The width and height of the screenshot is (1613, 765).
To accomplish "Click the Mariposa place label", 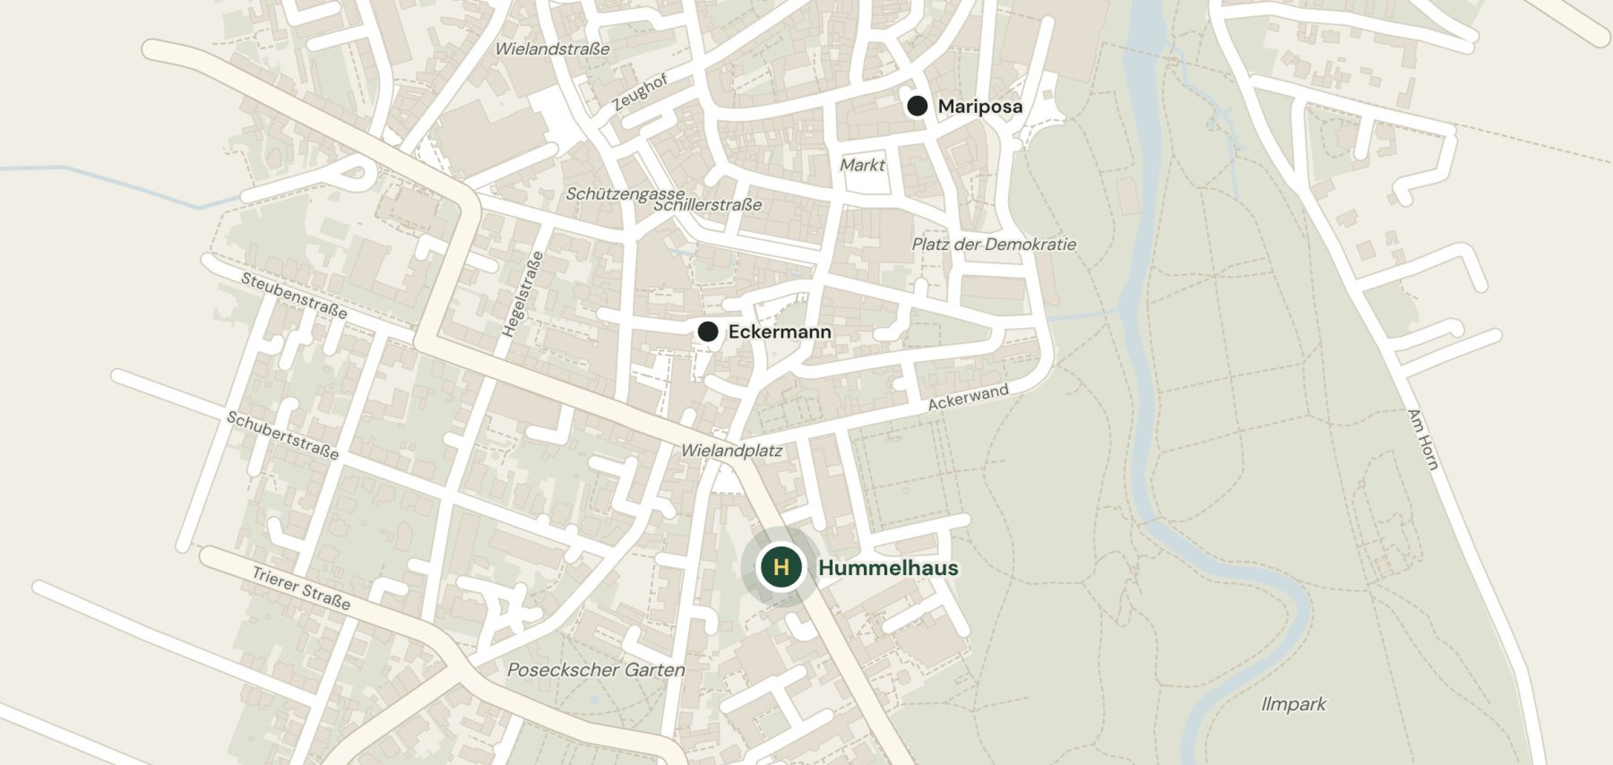I will tap(980, 106).
